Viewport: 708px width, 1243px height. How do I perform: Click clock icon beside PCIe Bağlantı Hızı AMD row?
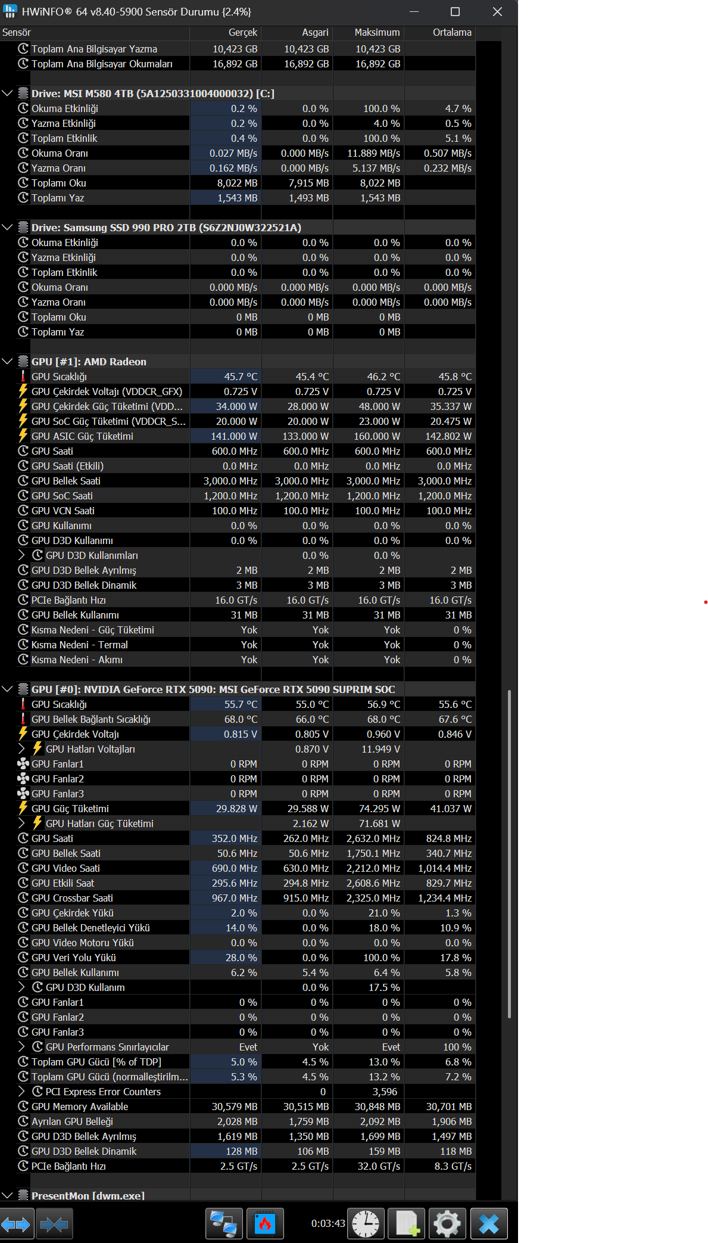(23, 600)
